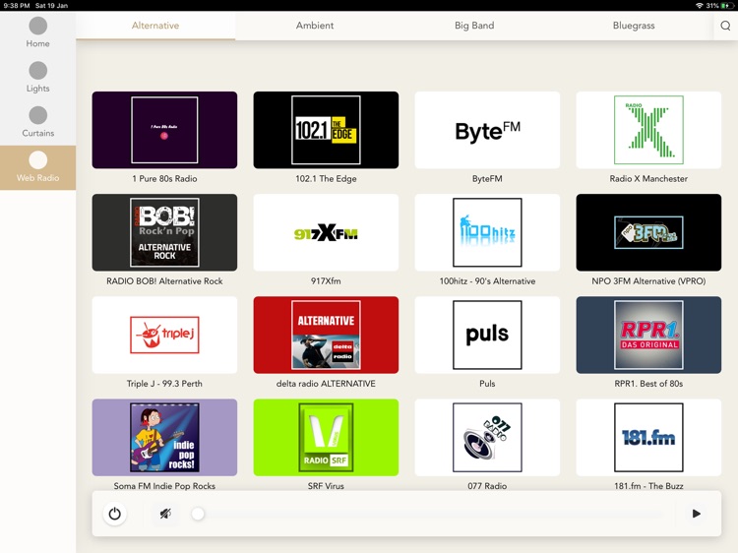Image resolution: width=738 pixels, height=553 pixels.
Task: Select the Web Radio sidebar icon
Action: click(37, 160)
